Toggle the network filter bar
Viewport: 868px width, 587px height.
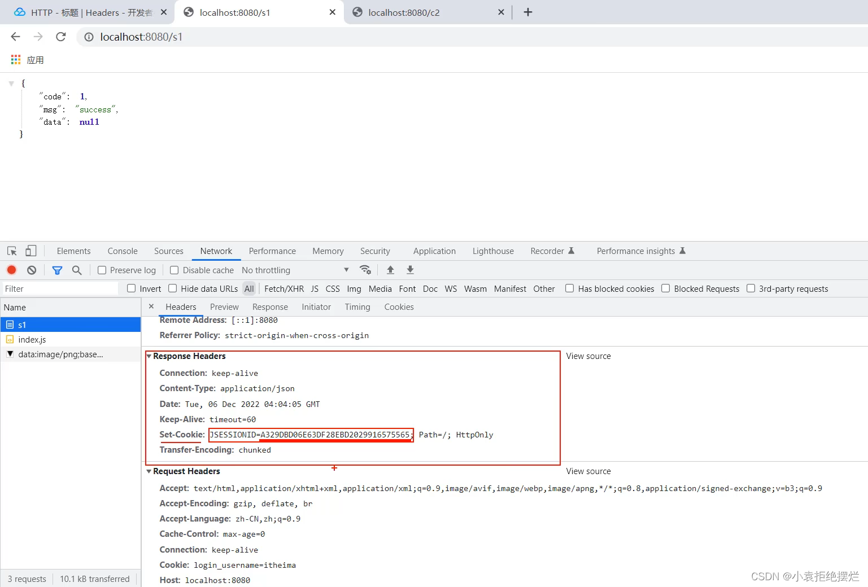pyautogui.click(x=57, y=270)
